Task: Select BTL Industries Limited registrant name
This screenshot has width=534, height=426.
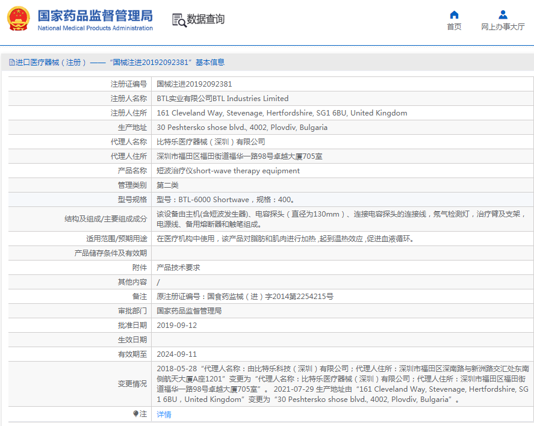Action: click(222, 98)
